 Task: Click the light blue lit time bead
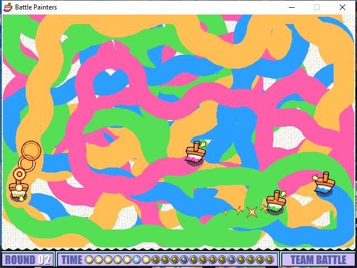pos(137,260)
